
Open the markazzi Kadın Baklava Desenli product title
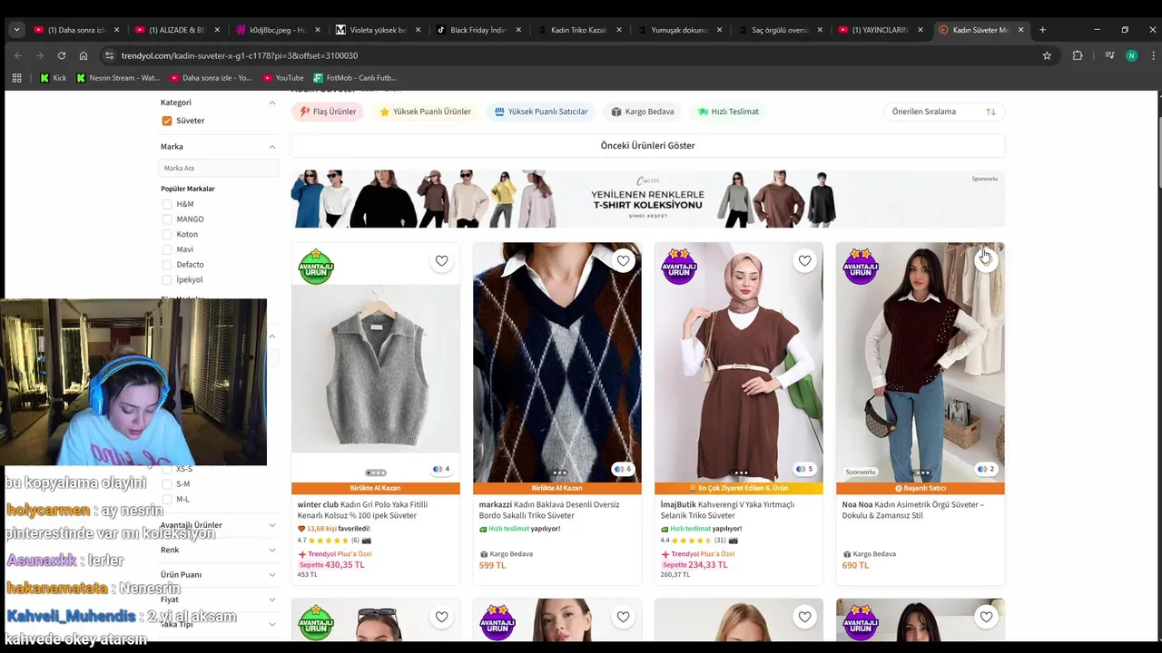click(x=549, y=510)
